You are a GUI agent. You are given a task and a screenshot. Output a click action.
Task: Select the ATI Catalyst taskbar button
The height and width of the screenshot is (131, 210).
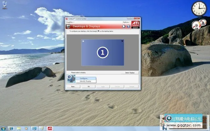pos(50,128)
